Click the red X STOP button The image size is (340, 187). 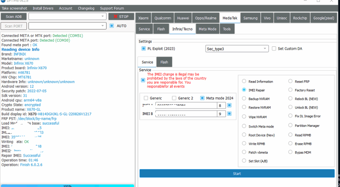121,17
